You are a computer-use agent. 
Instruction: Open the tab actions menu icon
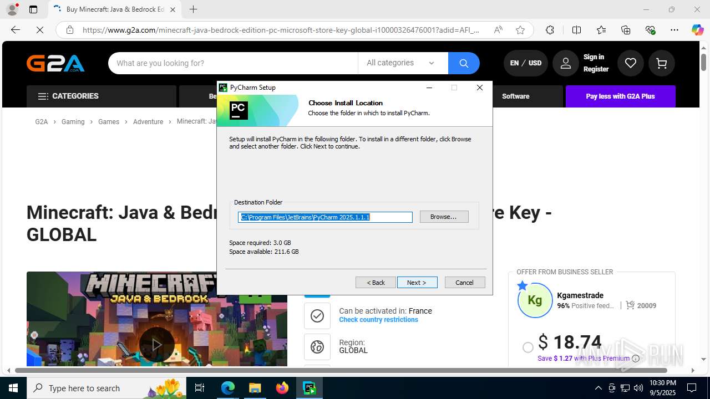click(x=33, y=9)
